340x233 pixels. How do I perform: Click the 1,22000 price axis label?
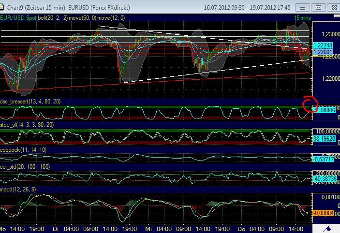[x=331, y=79]
